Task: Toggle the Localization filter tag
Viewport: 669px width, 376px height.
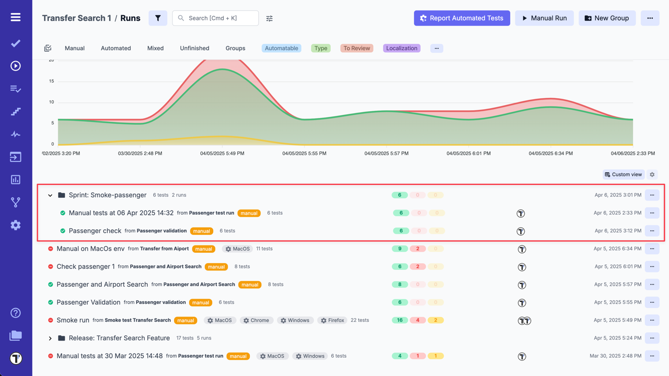Action: pos(401,48)
